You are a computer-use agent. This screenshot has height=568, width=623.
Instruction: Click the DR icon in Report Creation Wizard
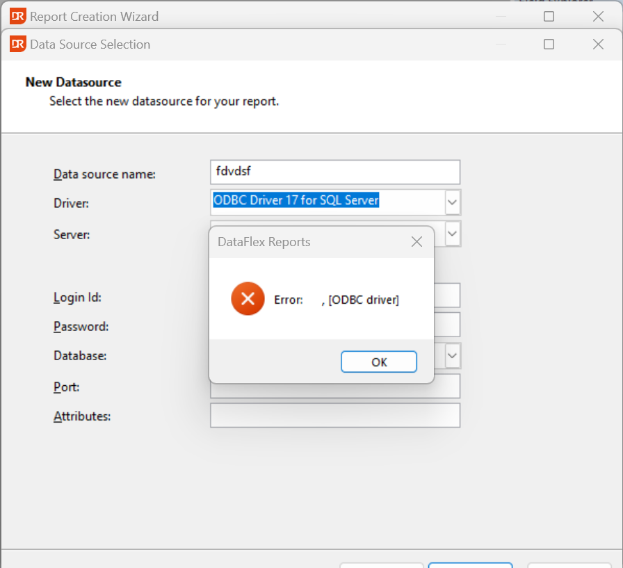(18, 16)
